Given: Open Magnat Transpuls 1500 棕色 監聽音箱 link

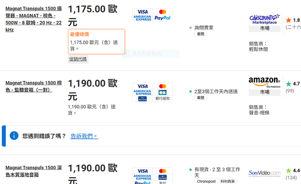Looking at the screenshot, I should [34, 86].
